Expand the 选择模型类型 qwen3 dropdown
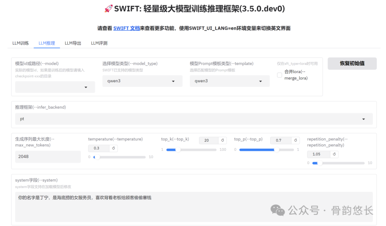This screenshot has width=386, height=226. click(x=142, y=81)
